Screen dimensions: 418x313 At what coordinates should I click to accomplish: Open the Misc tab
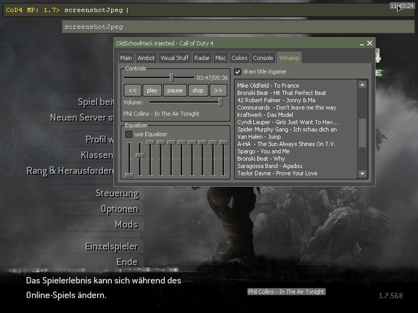click(220, 58)
